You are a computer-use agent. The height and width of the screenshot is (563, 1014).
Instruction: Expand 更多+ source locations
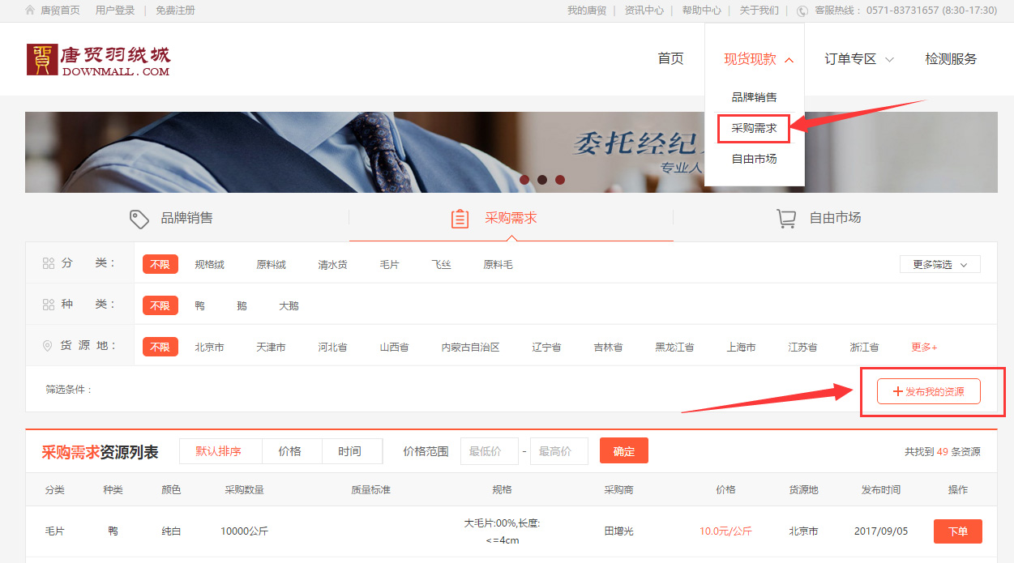point(924,347)
